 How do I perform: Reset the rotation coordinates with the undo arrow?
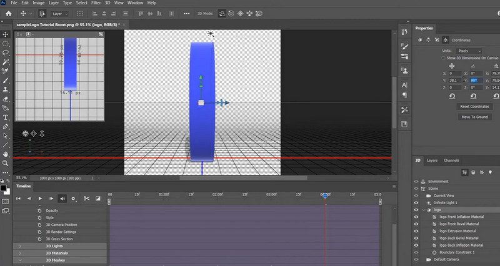[474, 96]
